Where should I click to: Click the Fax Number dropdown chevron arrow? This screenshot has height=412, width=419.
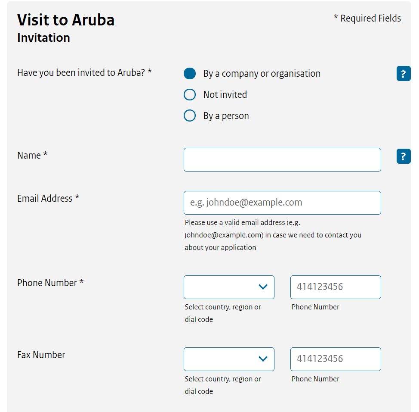point(263,359)
